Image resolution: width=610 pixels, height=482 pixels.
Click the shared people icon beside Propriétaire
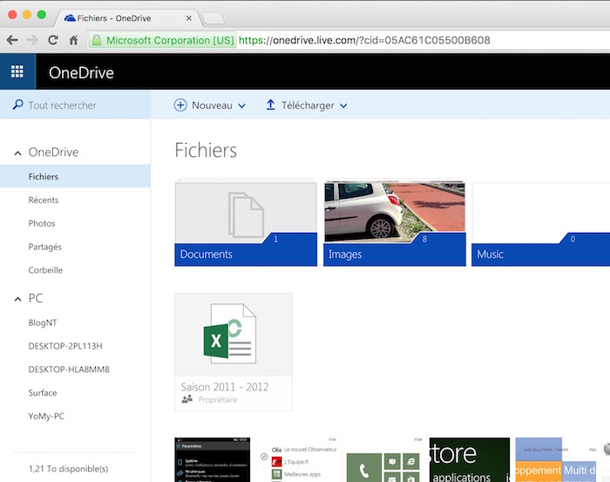(x=187, y=399)
